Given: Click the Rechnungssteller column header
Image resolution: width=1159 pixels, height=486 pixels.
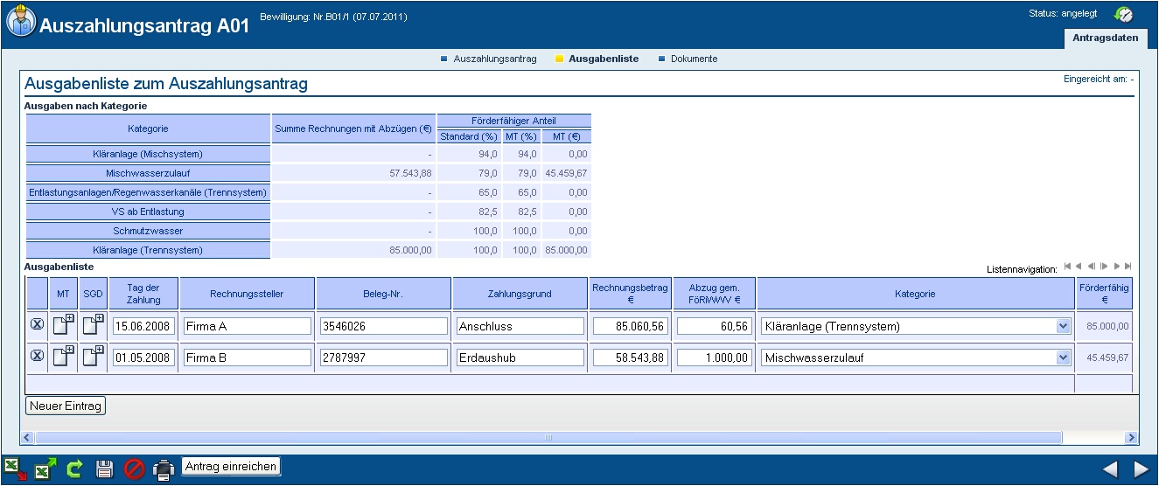Looking at the screenshot, I should (248, 294).
